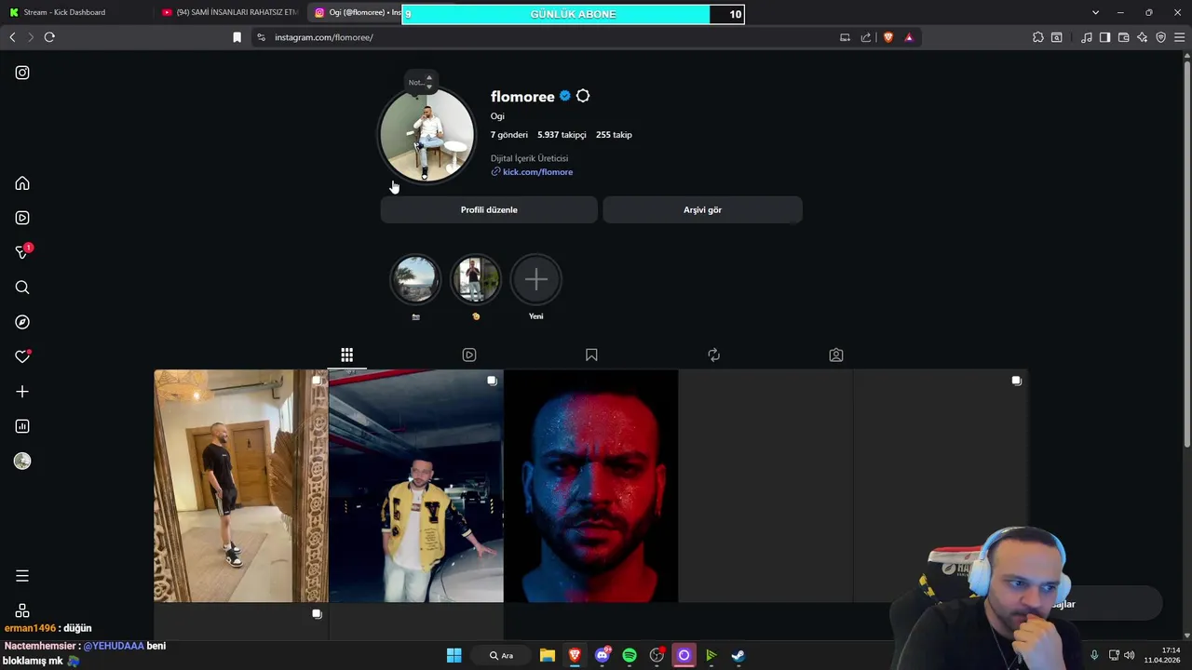This screenshot has height=670, width=1192.
Task: Click the bookmark icon in address bar
Action: click(237, 37)
